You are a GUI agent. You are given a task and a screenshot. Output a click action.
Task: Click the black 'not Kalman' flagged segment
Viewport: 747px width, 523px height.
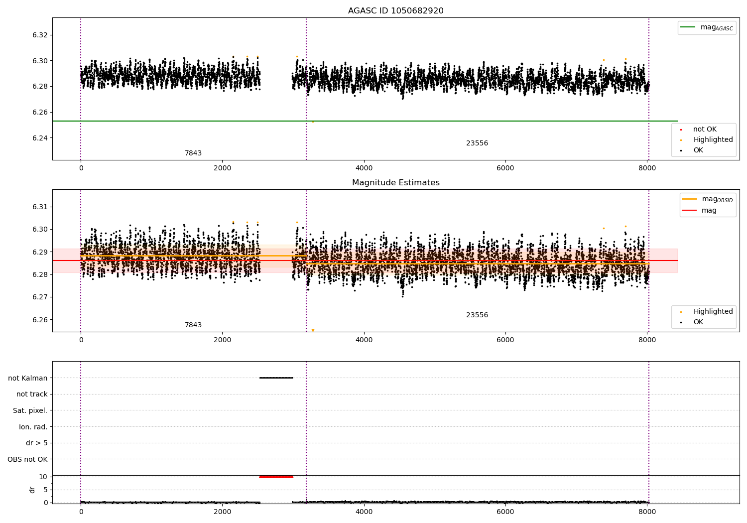tap(276, 378)
